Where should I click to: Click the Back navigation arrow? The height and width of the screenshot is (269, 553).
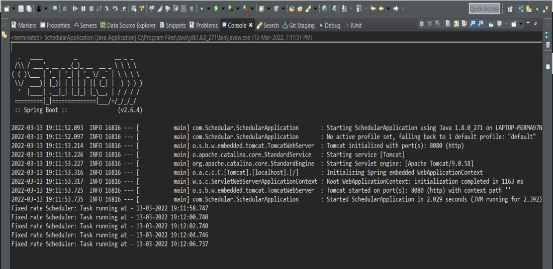pyautogui.click(x=381, y=9)
